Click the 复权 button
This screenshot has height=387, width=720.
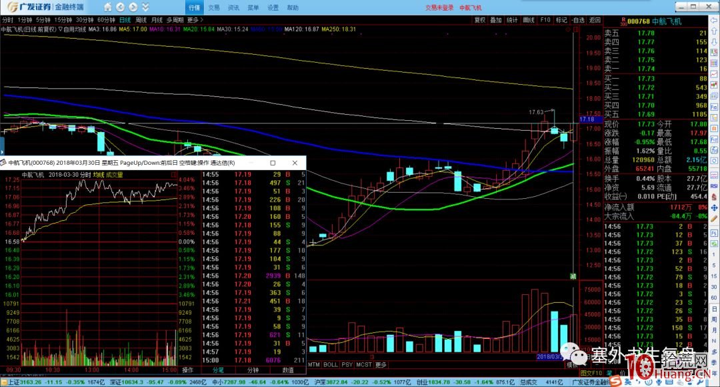tap(480, 20)
